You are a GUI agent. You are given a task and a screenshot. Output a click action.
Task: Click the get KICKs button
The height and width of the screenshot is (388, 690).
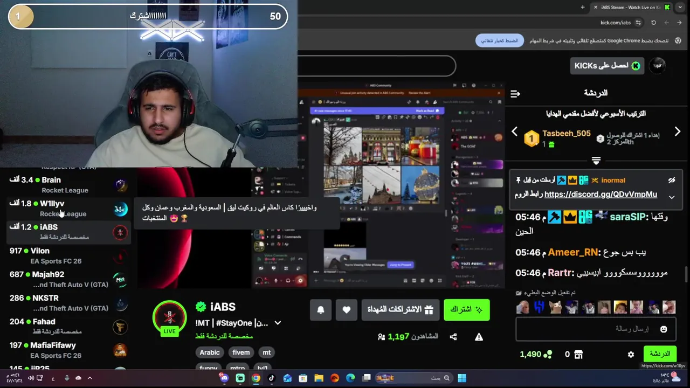606,66
